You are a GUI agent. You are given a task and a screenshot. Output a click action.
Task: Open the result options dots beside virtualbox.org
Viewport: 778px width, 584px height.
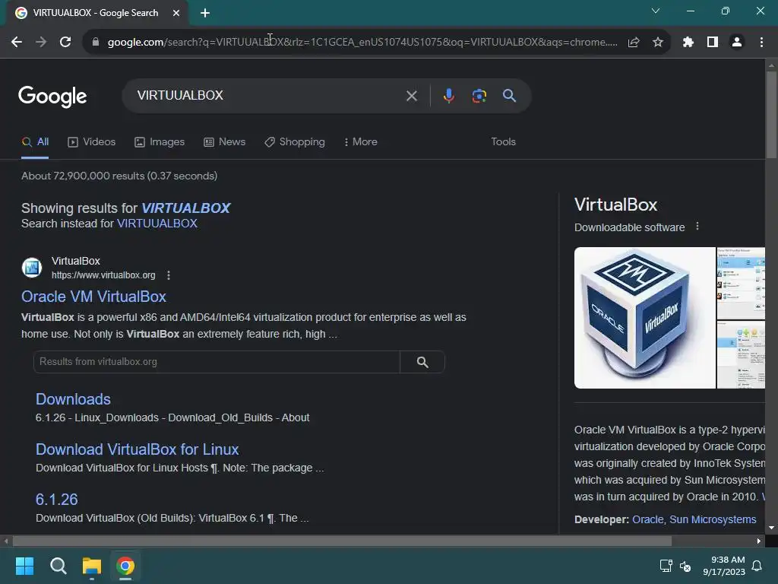tap(169, 275)
